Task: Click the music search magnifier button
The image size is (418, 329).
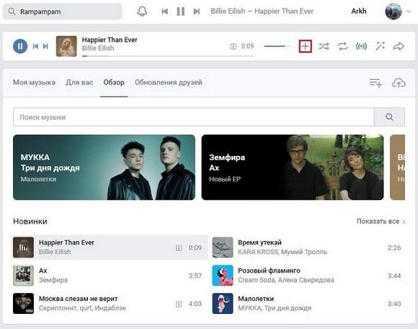Action: 389,117
